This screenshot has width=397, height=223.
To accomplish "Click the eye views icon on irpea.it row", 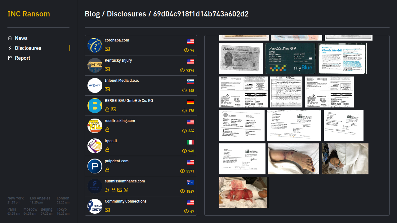I will point(184,151).
